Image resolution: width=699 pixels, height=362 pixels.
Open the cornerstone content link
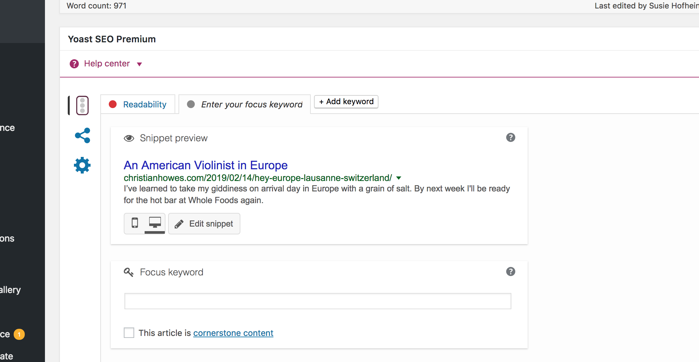point(233,333)
